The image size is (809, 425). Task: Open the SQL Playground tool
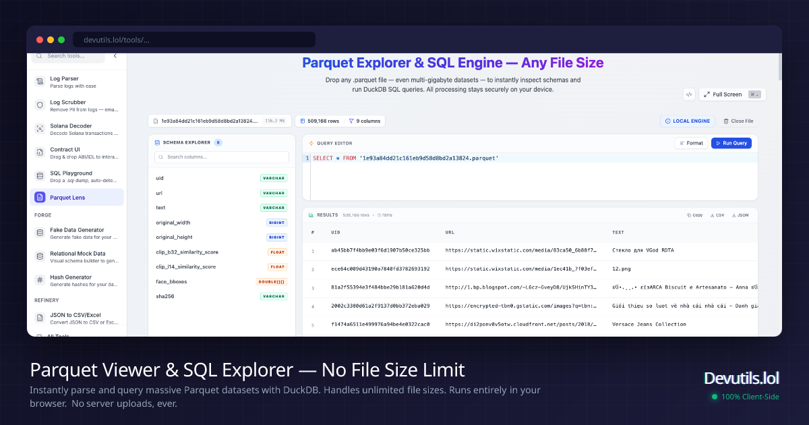(x=78, y=177)
